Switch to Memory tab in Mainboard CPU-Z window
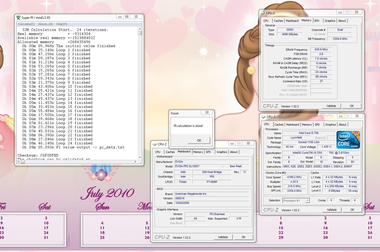The width and height of the screenshot is (380, 252). tap(198, 152)
